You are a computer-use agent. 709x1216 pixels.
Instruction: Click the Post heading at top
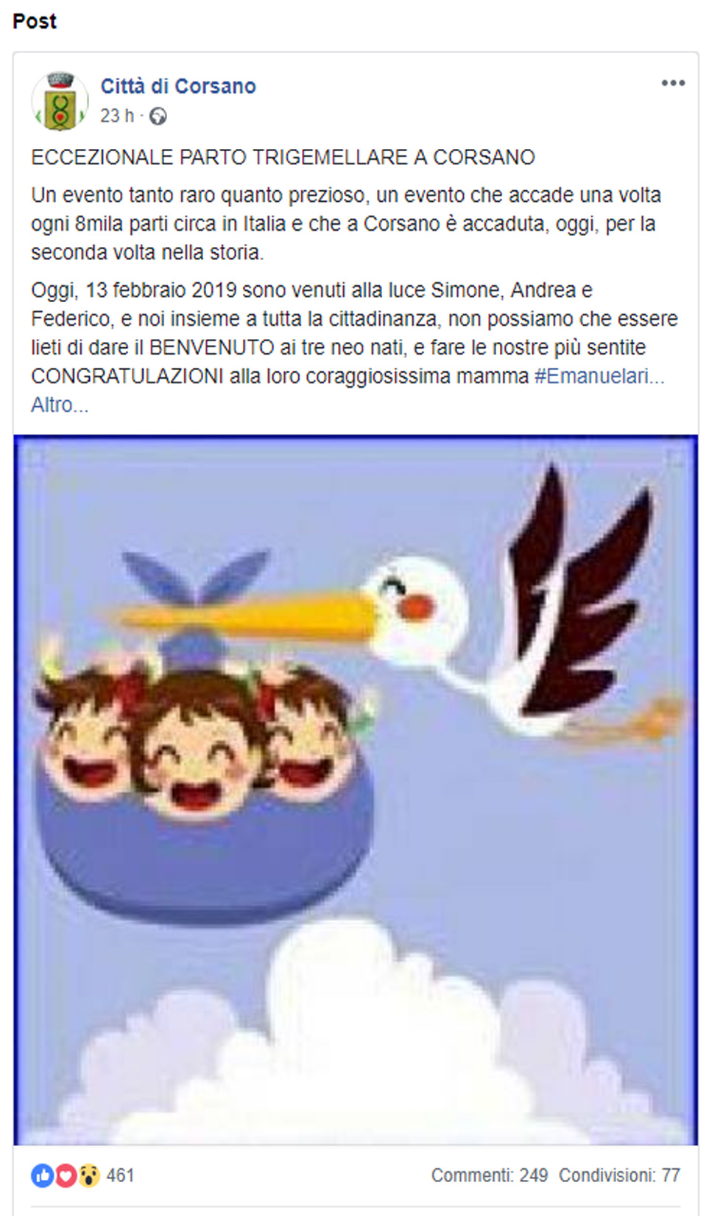click(35, 21)
